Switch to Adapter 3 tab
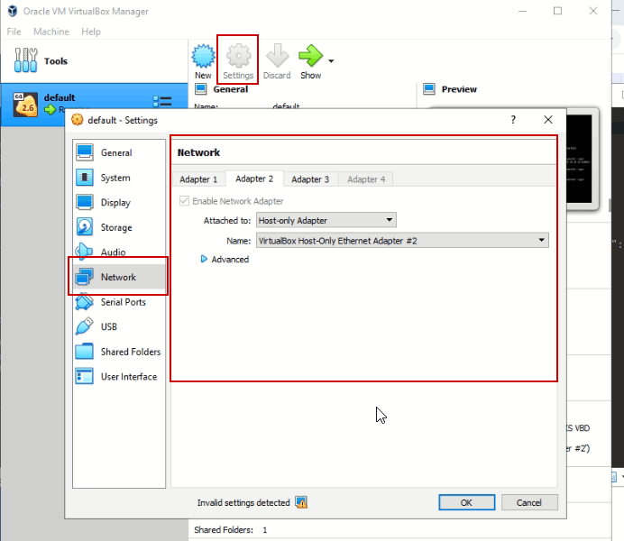624x541 pixels. (x=310, y=179)
